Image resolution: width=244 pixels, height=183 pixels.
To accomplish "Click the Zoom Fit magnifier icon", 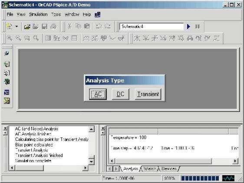I will coord(36,38).
